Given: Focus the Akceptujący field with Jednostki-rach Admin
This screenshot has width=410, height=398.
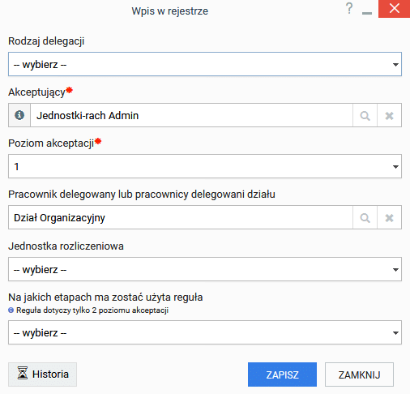Looking at the screenshot, I should pyautogui.click(x=191, y=115).
